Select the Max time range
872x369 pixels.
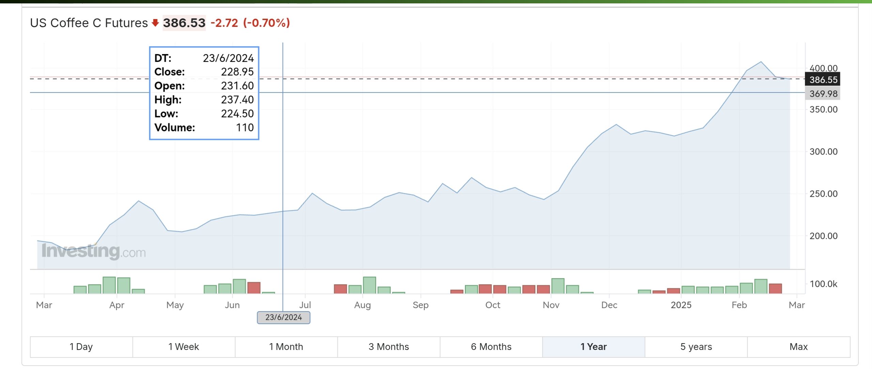point(798,347)
